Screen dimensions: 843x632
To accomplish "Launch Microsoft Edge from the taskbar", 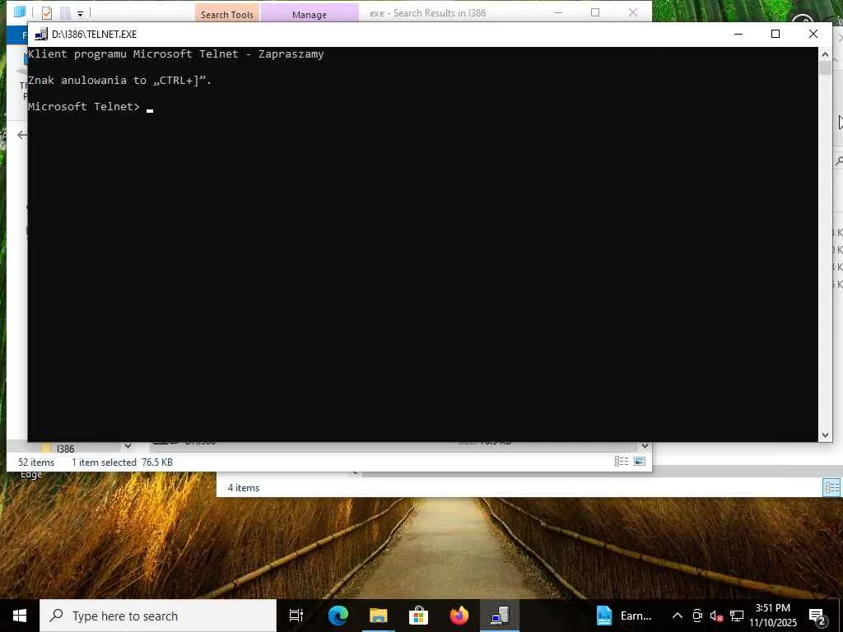I will 338,616.
